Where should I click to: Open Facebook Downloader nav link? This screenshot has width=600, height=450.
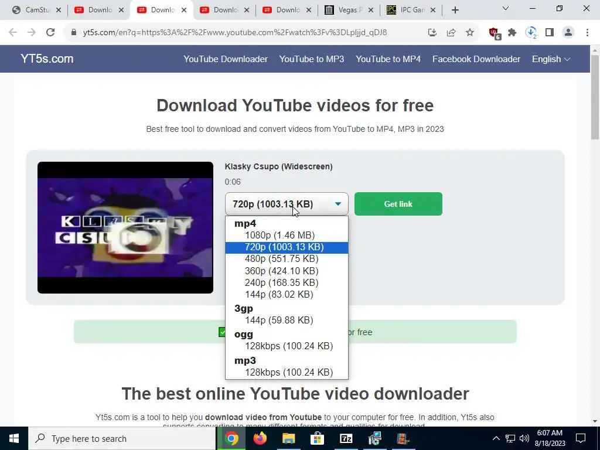point(476,59)
